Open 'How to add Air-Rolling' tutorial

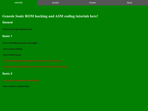[x=13, y=49]
